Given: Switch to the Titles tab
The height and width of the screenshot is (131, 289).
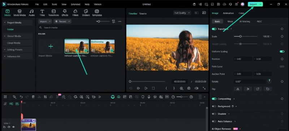Looking at the screenshot, I should pyautogui.click(x=42, y=13).
